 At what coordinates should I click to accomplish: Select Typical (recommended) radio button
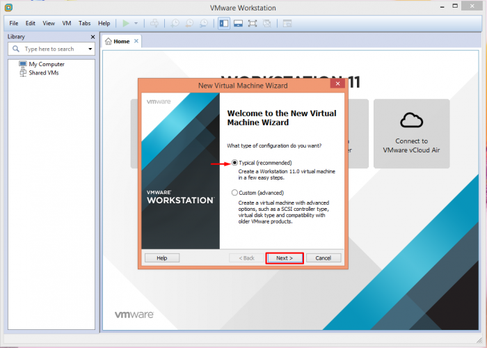pyautogui.click(x=234, y=163)
